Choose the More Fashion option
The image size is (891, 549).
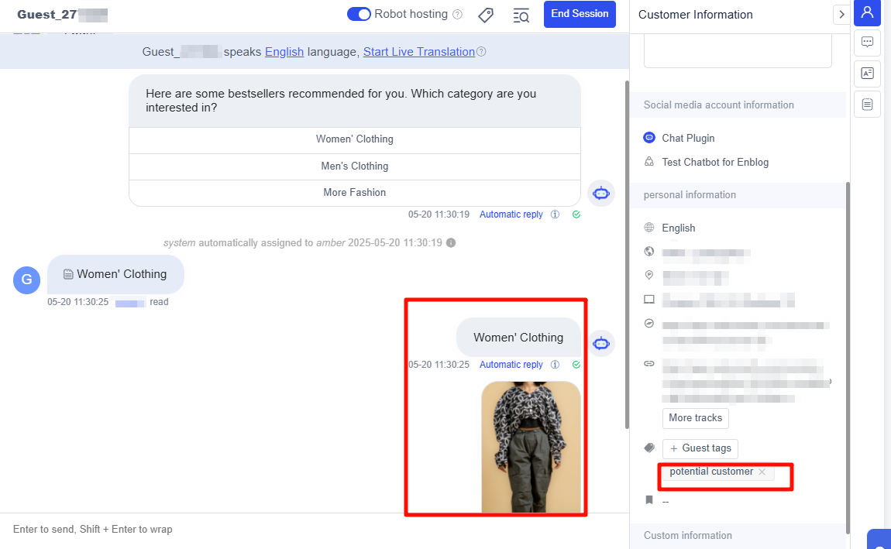(x=354, y=192)
